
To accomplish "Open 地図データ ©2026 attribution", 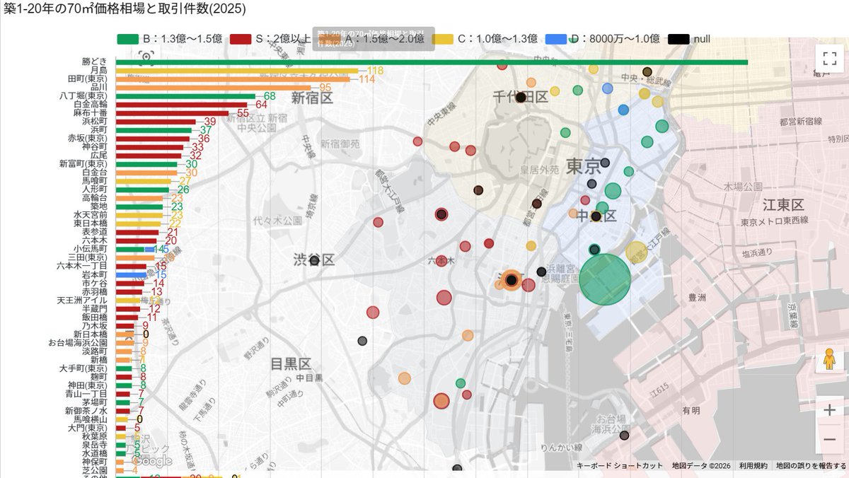I will (x=700, y=465).
